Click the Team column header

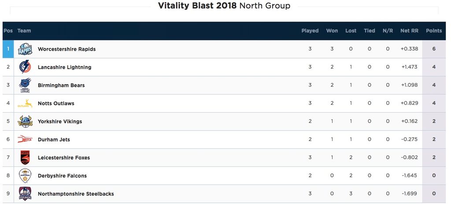pyautogui.click(x=24, y=31)
